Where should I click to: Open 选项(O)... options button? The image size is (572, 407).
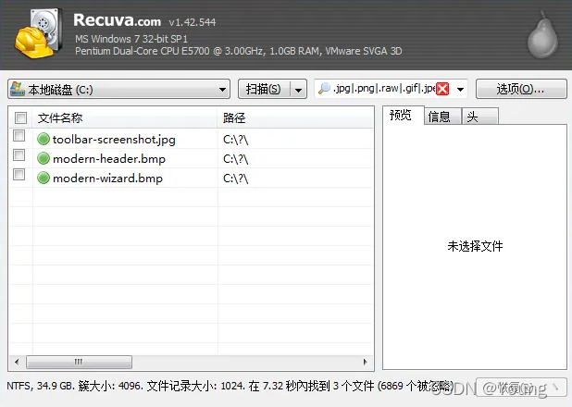click(x=521, y=89)
